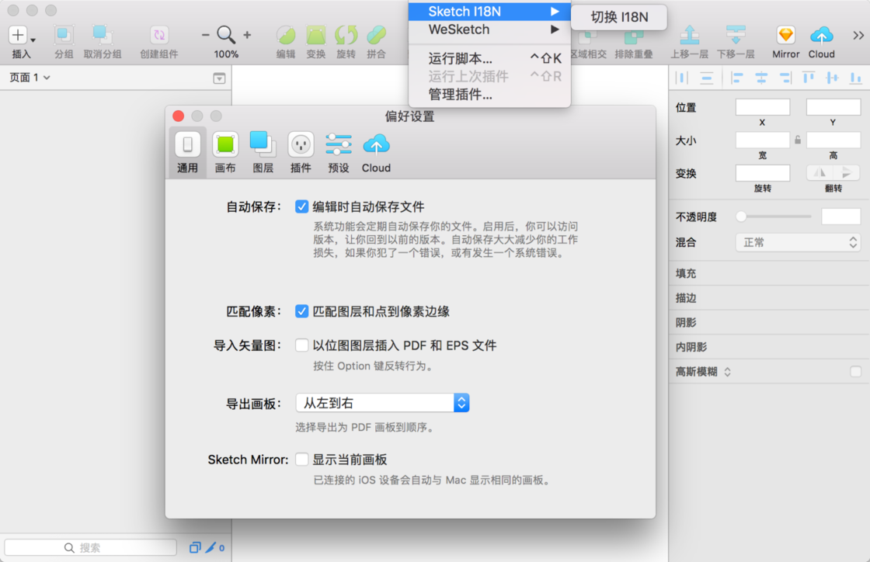Image resolution: width=870 pixels, height=562 pixels.
Task: Click the X position input field
Action: pos(762,108)
